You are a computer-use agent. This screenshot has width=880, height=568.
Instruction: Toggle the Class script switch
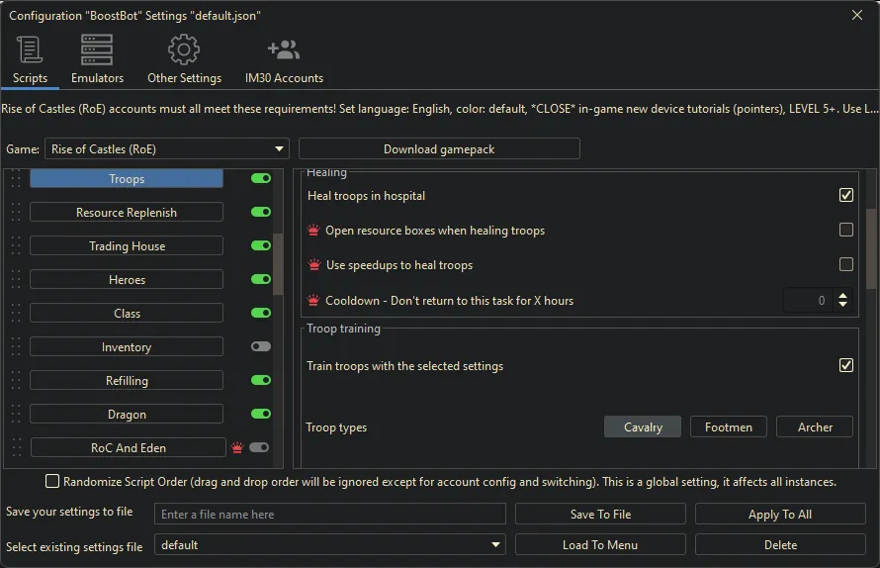pos(261,313)
